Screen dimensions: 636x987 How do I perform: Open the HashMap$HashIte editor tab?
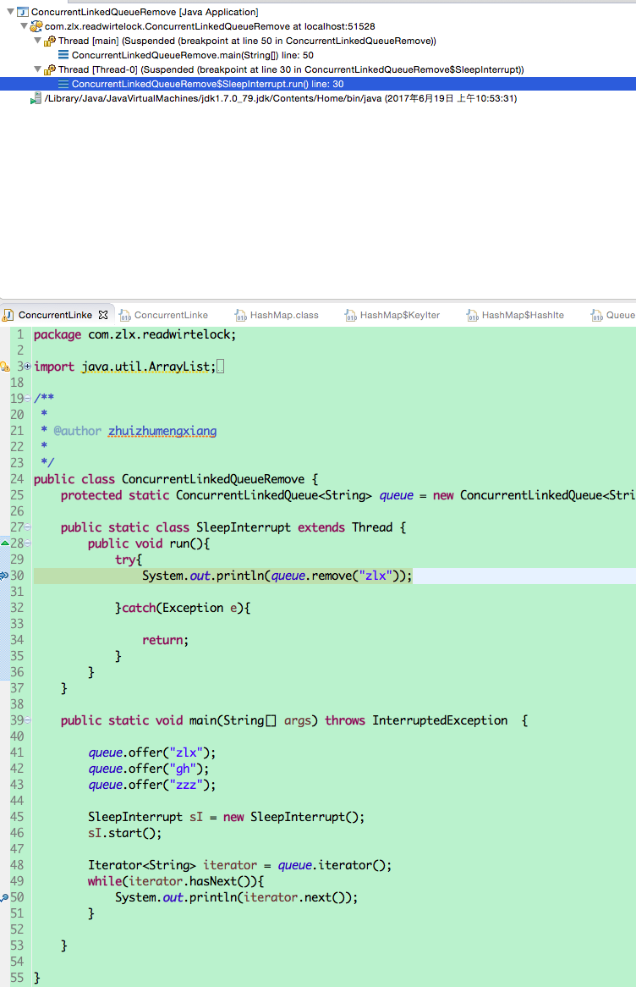522,315
